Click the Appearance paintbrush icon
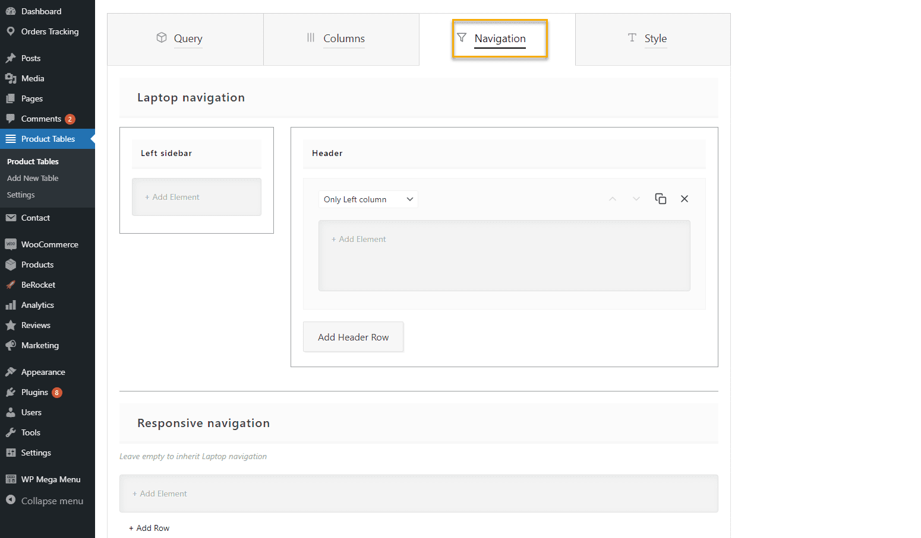Viewport: 921px width, 538px height. (x=11, y=372)
